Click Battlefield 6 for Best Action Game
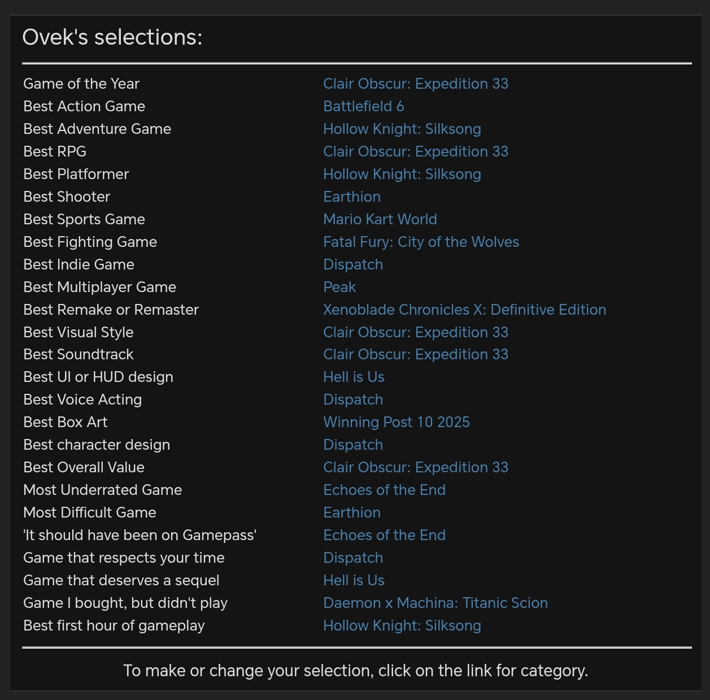This screenshot has width=710, height=700. [x=363, y=106]
